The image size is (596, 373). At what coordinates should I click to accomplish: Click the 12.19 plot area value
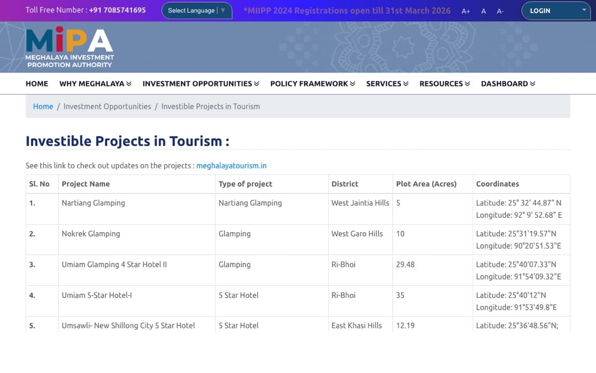pyautogui.click(x=405, y=326)
